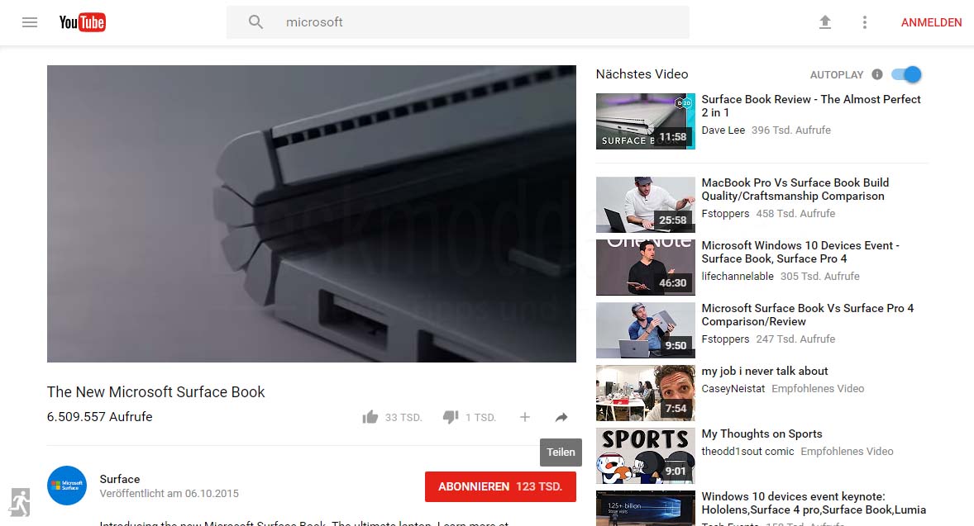Click 'Fstoppers' under the MacBook Pro video
The height and width of the screenshot is (526, 974).
[725, 213]
